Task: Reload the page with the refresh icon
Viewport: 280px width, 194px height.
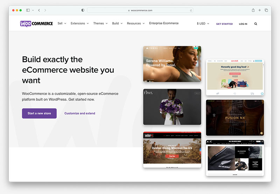Action: coord(191,11)
